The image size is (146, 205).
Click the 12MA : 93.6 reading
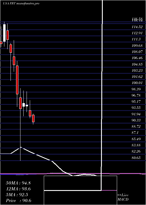pos(18,189)
